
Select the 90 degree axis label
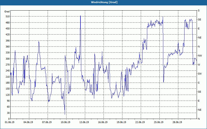pos(8,101)
